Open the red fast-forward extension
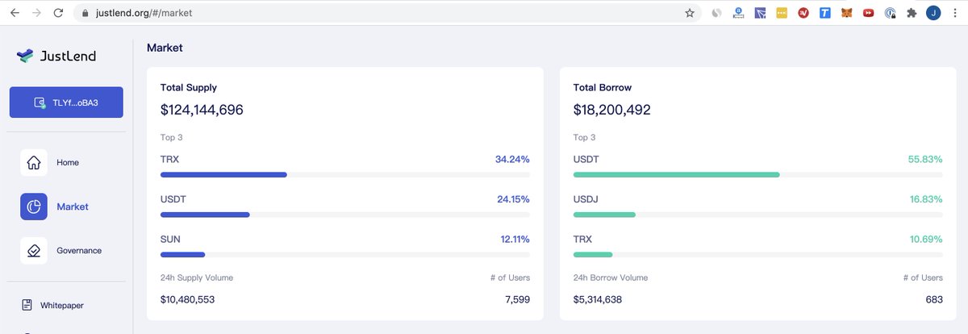 pyautogui.click(x=869, y=13)
